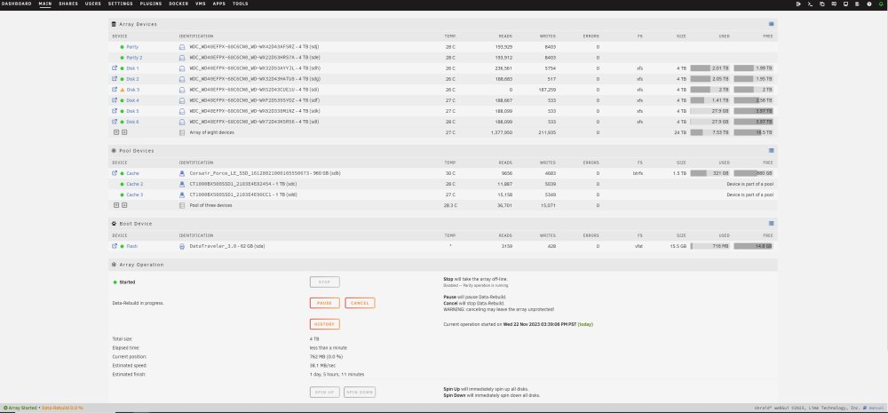Browse the Cache pool via its share icon

[115, 173]
